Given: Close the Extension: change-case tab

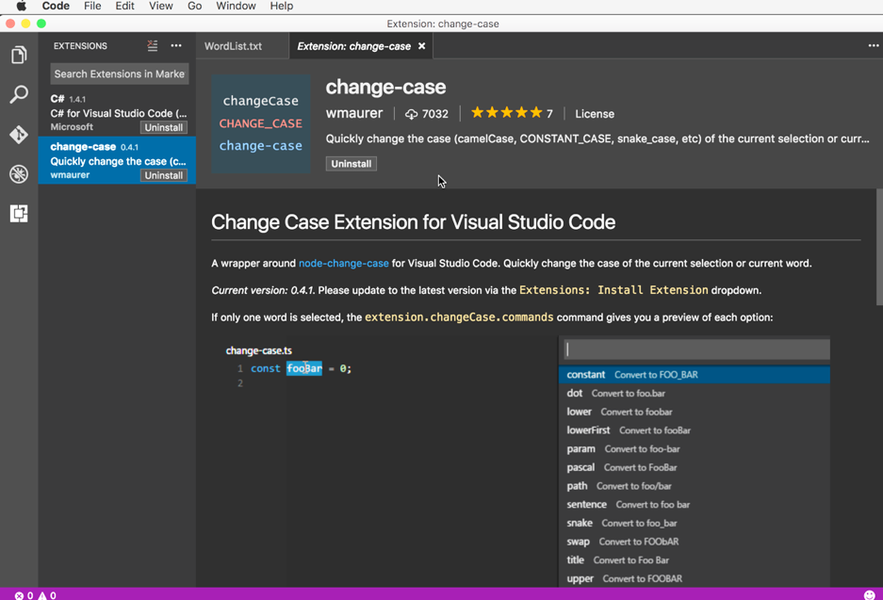Looking at the screenshot, I should [421, 46].
